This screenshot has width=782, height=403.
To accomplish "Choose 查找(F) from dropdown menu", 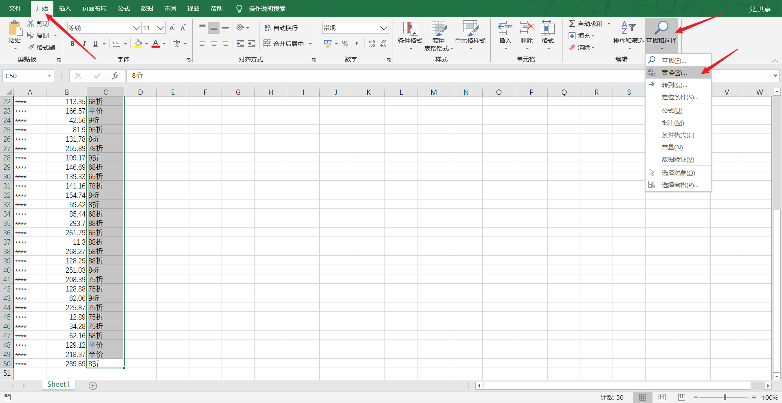I will (x=678, y=60).
